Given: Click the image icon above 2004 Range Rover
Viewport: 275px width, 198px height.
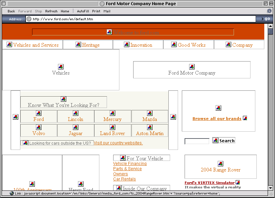Looking at the screenshot, I should tap(220, 163).
